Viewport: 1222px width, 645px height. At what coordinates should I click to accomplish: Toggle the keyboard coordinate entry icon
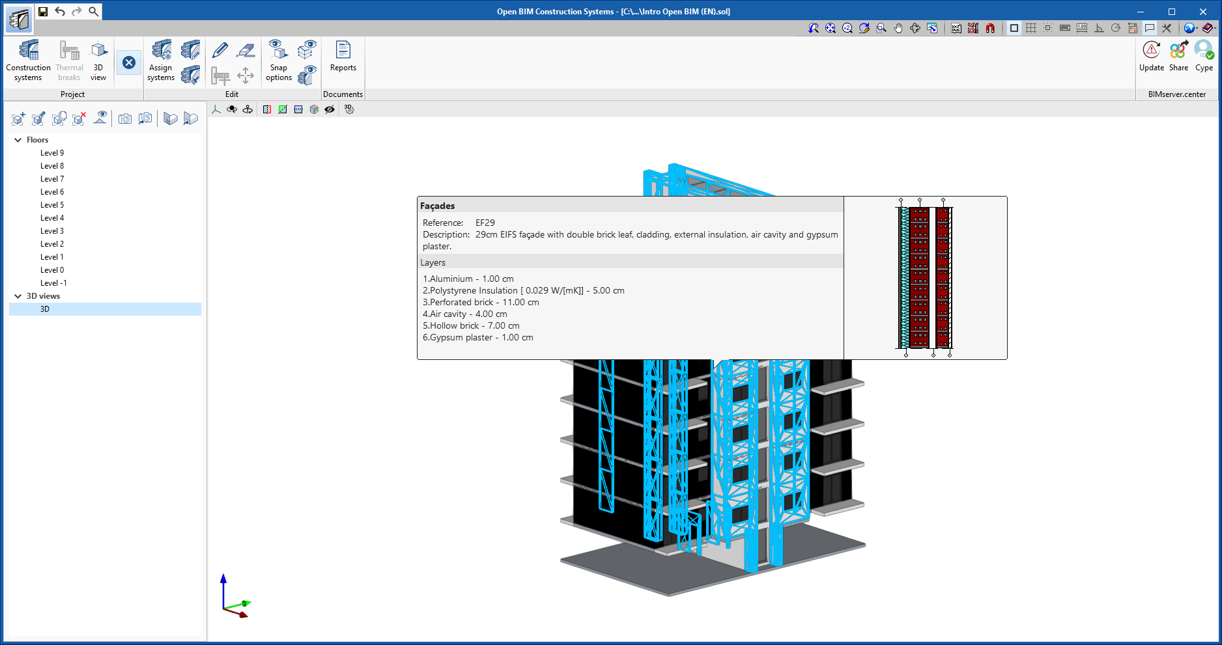[1065, 28]
